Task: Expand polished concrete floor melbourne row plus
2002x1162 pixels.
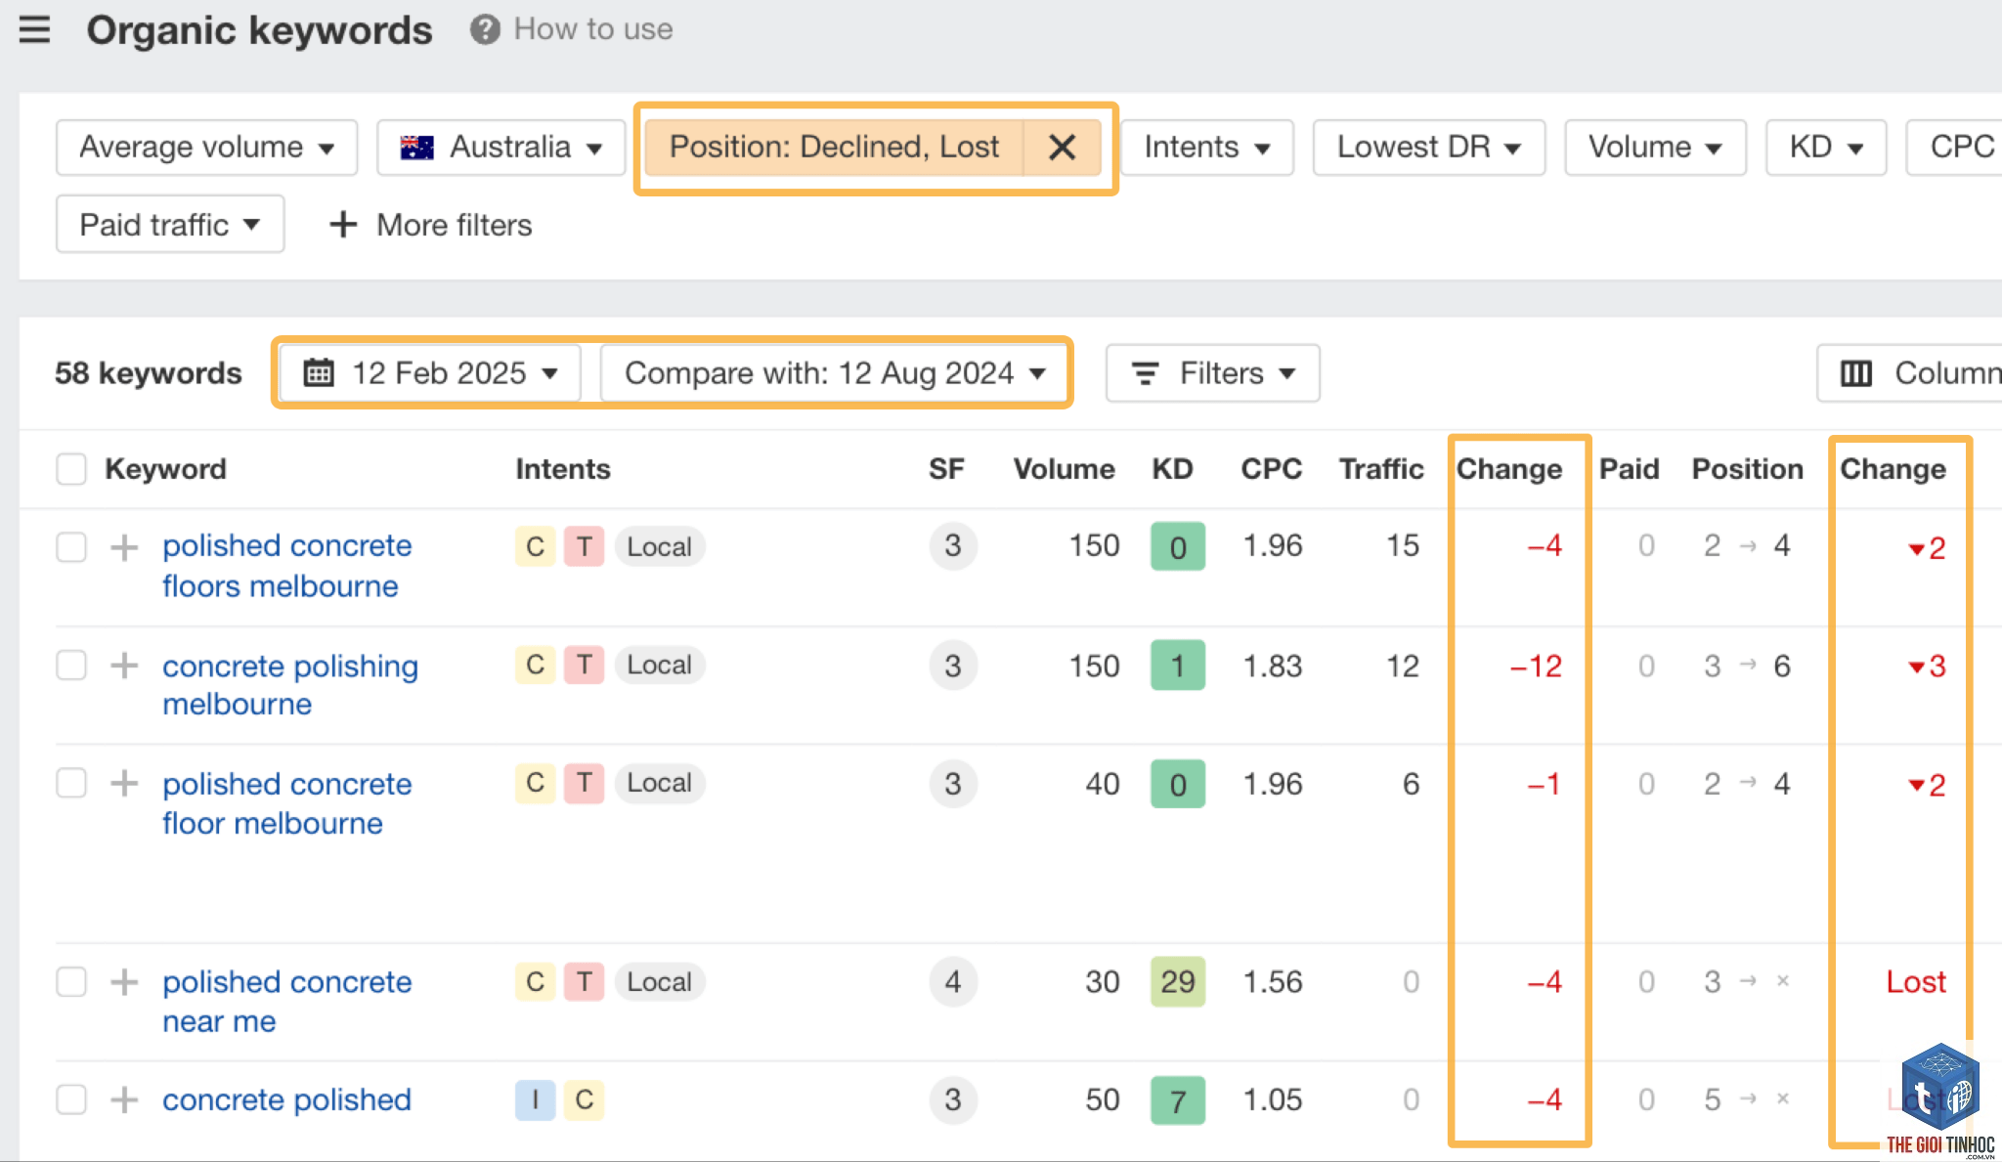Action: click(x=124, y=783)
